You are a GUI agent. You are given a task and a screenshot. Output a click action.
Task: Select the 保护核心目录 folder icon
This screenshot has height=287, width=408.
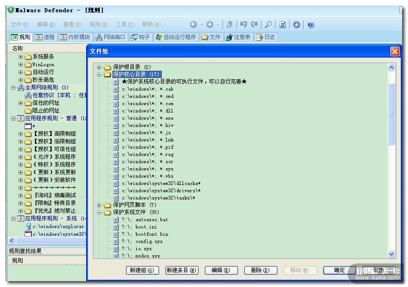[107, 74]
